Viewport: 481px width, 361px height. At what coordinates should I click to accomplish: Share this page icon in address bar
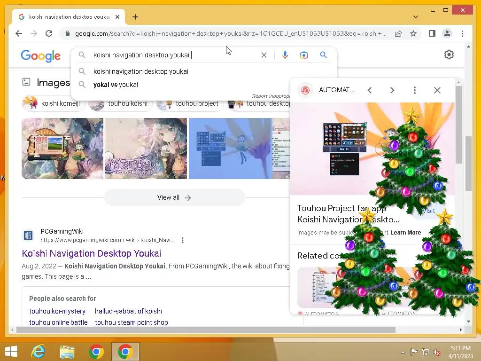398,33
